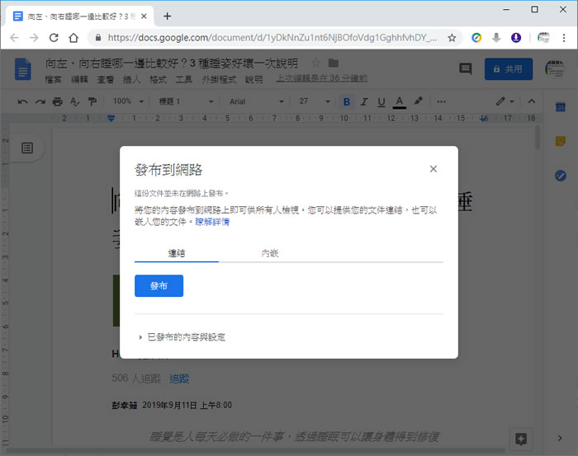Click the last edit time link
The image size is (578, 456).
pyautogui.click(x=321, y=78)
